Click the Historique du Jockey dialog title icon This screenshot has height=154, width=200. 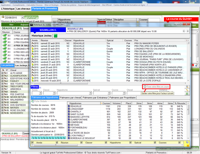click(31, 25)
